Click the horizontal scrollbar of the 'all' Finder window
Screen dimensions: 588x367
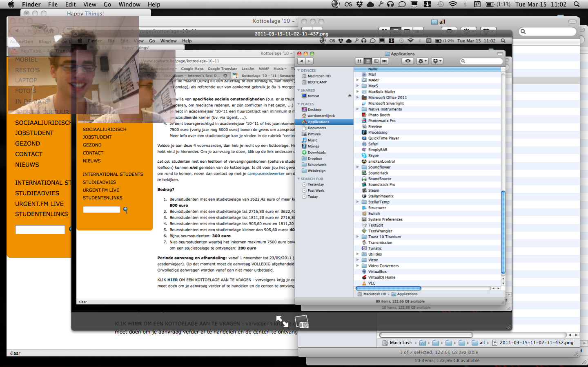click(425, 335)
